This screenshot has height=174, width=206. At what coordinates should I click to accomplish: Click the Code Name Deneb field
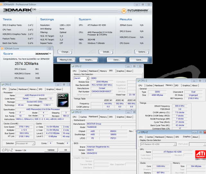click(25, 99)
